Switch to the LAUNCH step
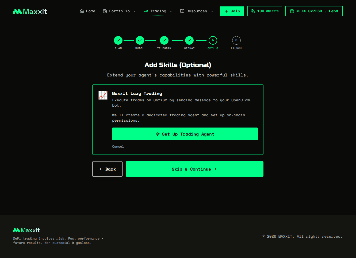This screenshot has height=258, width=356. (x=236, y=40)
